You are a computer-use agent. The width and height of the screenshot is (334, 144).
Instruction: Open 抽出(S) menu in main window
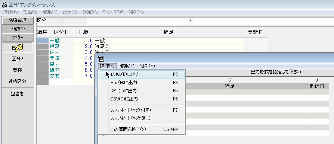coord(30,12)
